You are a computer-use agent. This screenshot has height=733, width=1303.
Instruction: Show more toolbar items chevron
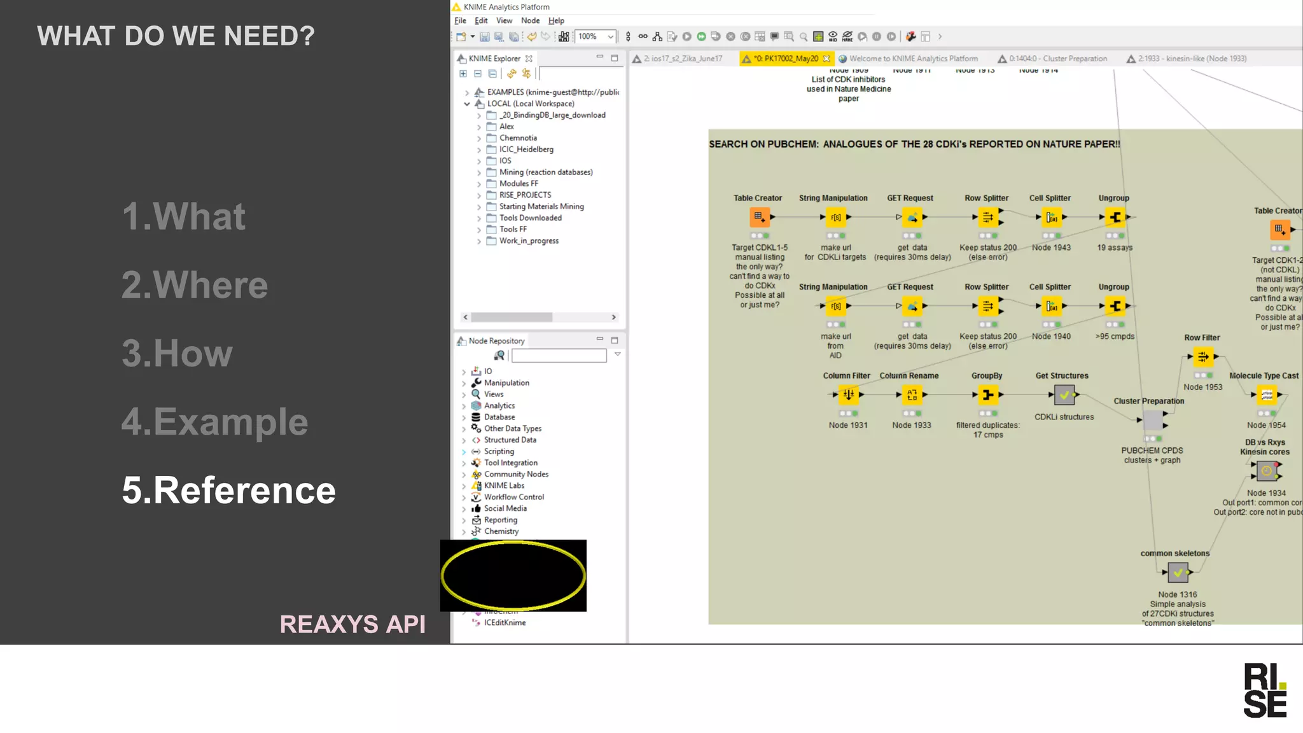point(940,37)
